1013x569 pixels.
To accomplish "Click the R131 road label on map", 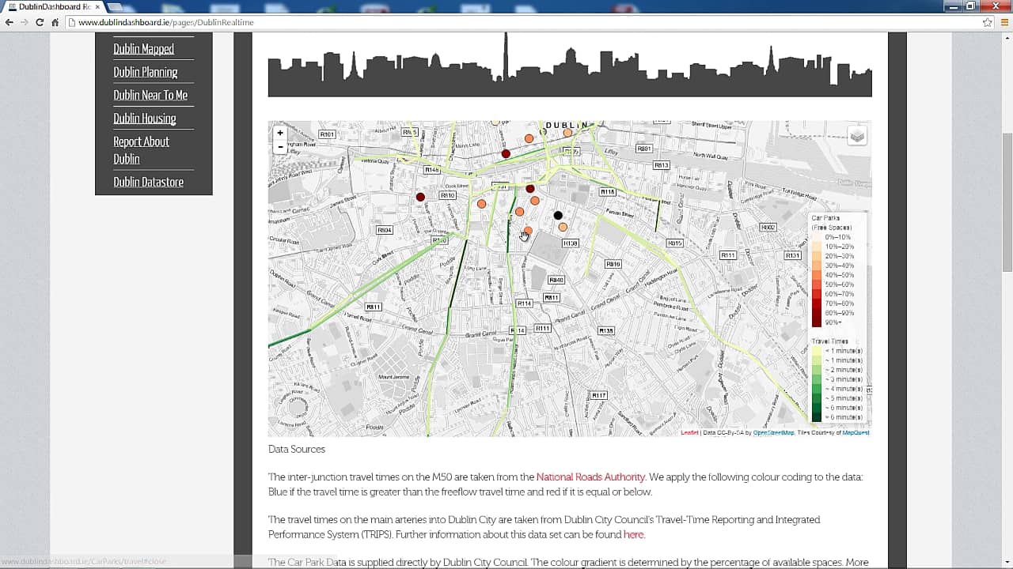I will 792,255.
